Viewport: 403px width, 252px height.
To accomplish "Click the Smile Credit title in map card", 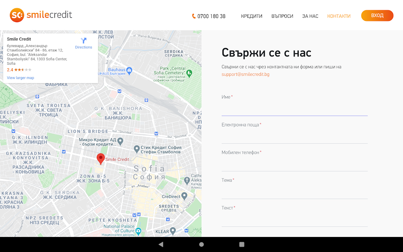I will (19, 39).
